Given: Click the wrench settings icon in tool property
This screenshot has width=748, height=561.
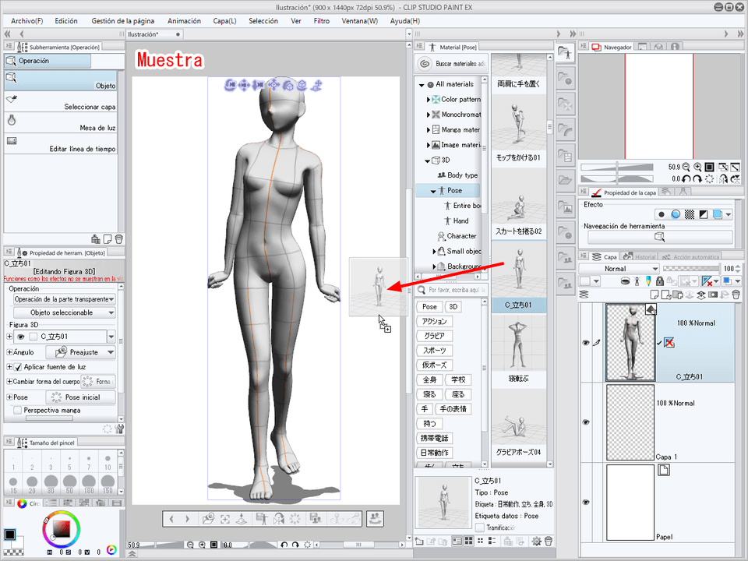Looking at the screenshot, I should point(120,429).
